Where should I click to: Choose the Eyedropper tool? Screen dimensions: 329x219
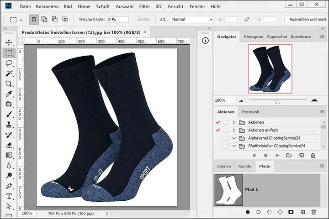[9, 94]
